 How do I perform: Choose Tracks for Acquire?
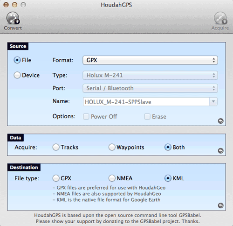(x=56, y=147)
